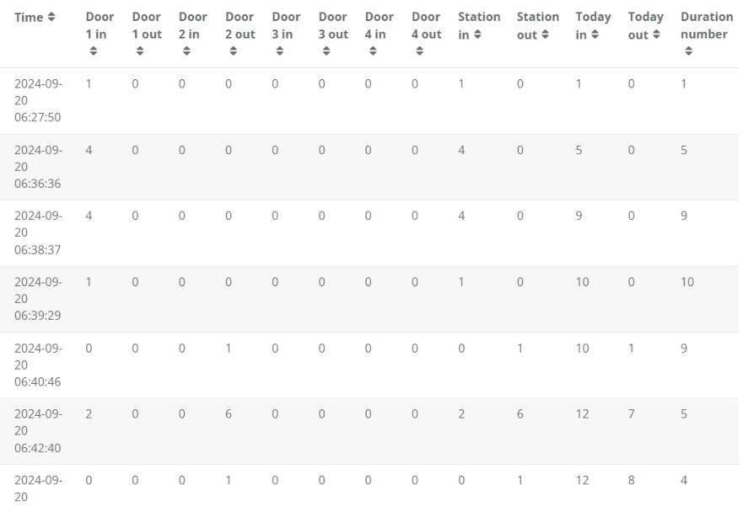Click Door 4 in sort arrows

coord(373,51)
